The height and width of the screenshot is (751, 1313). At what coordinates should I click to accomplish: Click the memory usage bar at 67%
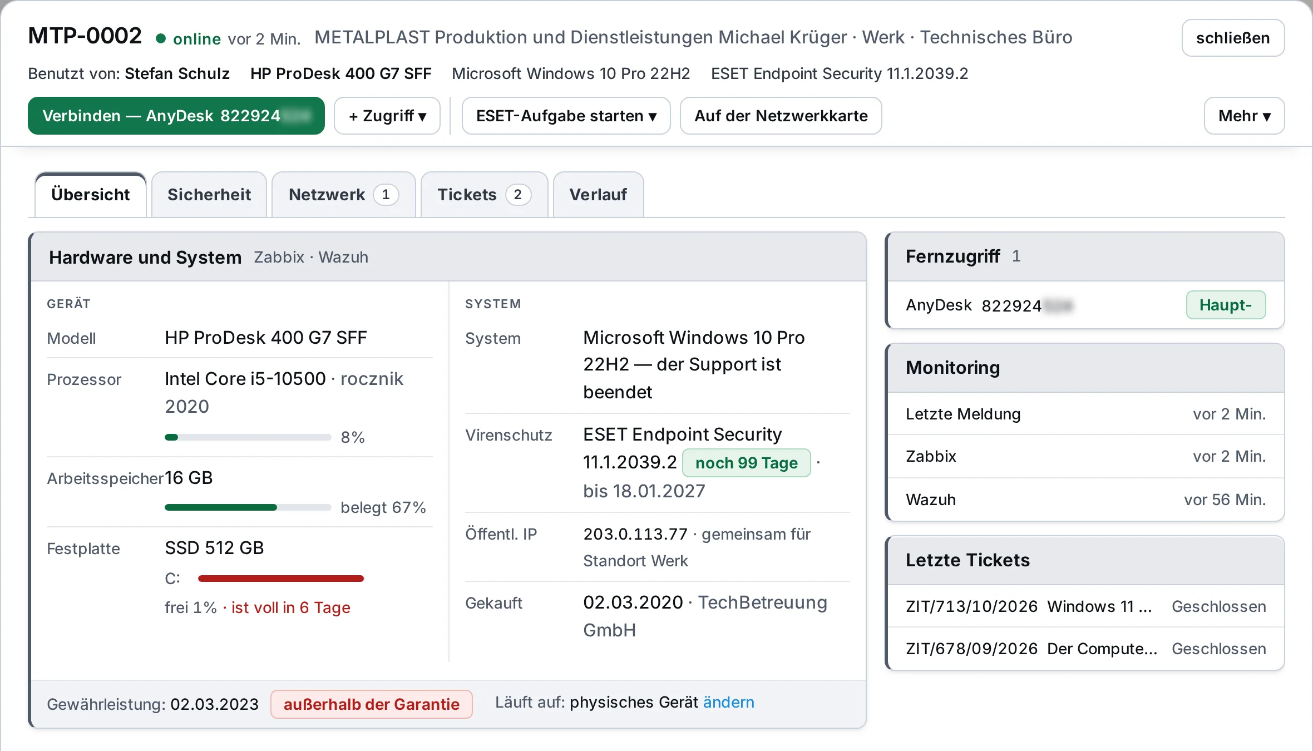248,507
